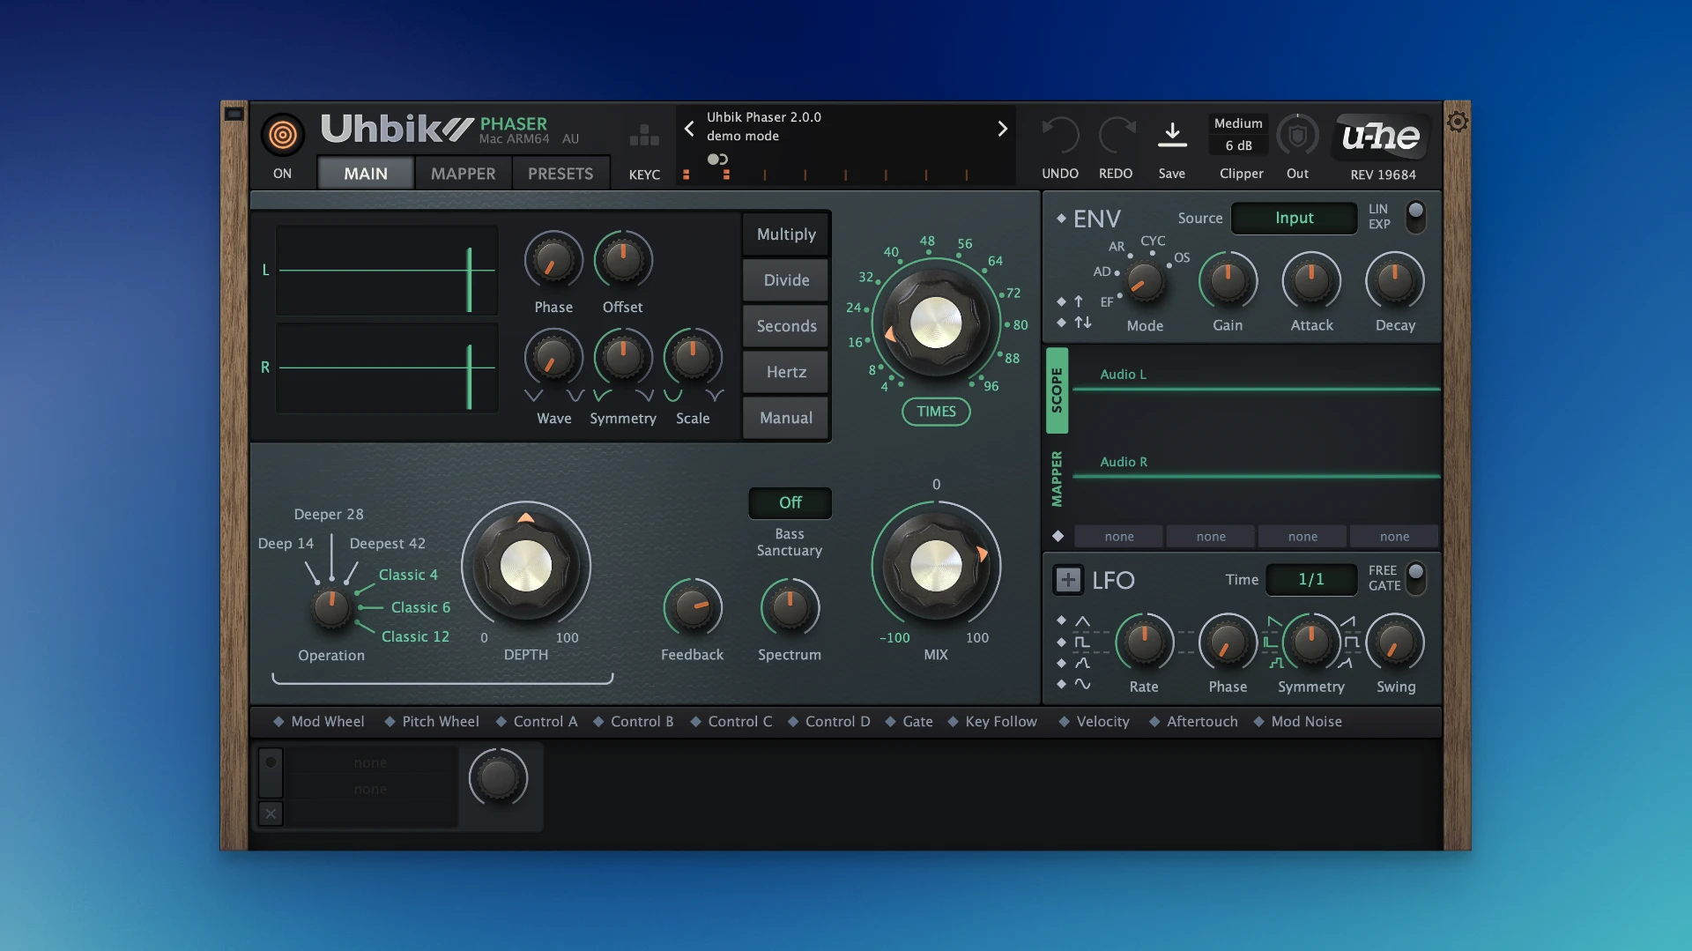Toggle the TIMES button

click(936, 412)
